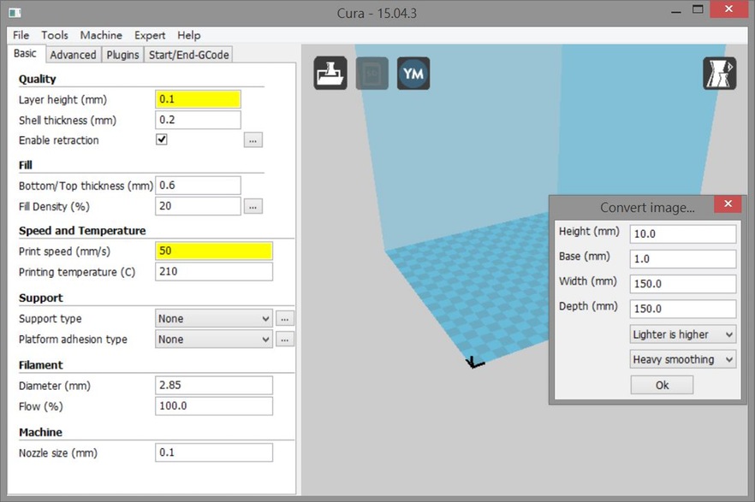Maximize the Cura window

[698, 9]
